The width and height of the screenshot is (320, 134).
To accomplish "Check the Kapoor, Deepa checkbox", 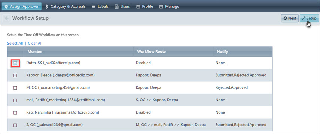I will point(15,76).
